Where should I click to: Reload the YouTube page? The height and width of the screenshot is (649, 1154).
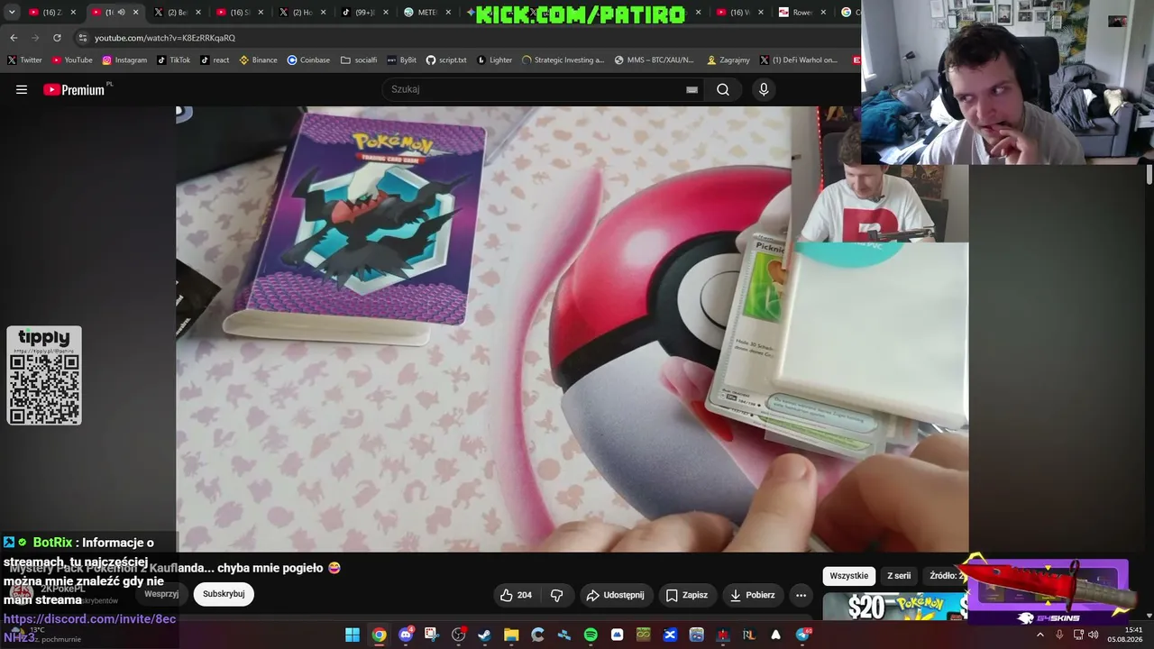[x=57, y=38]
